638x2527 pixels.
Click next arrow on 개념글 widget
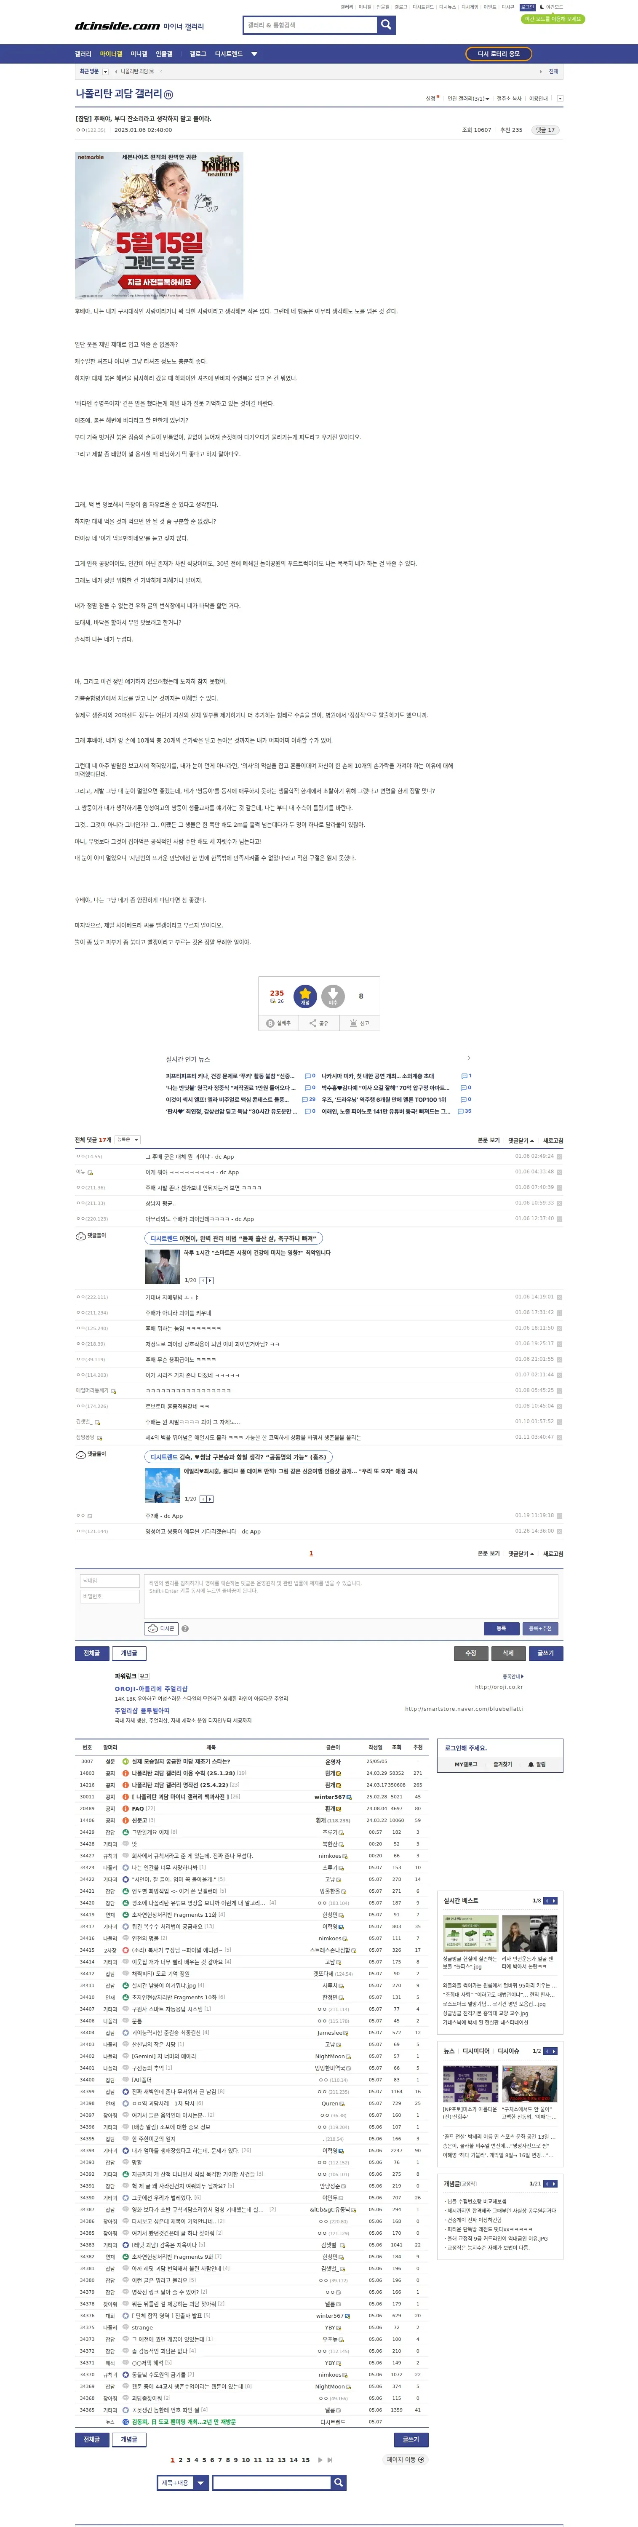click(554, 2184)
